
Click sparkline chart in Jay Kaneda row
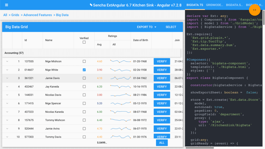click(x=120, y=86)
